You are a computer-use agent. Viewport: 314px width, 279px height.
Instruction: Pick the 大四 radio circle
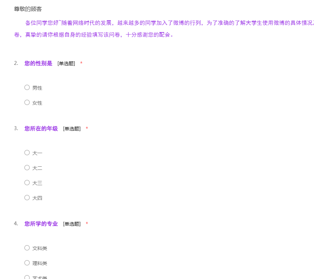(27, 197)
